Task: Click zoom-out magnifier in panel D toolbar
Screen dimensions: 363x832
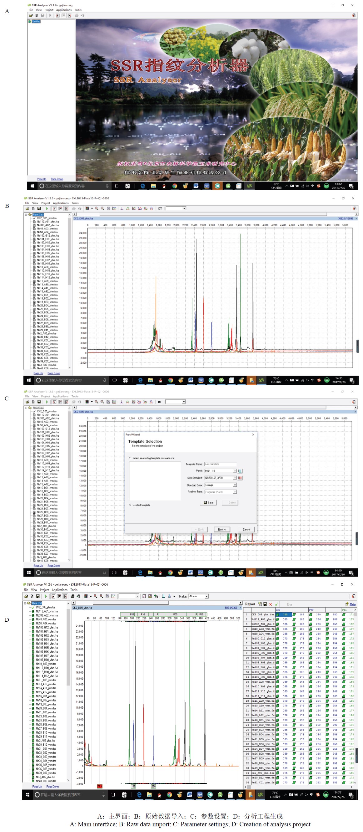Action: click(101, 596)
